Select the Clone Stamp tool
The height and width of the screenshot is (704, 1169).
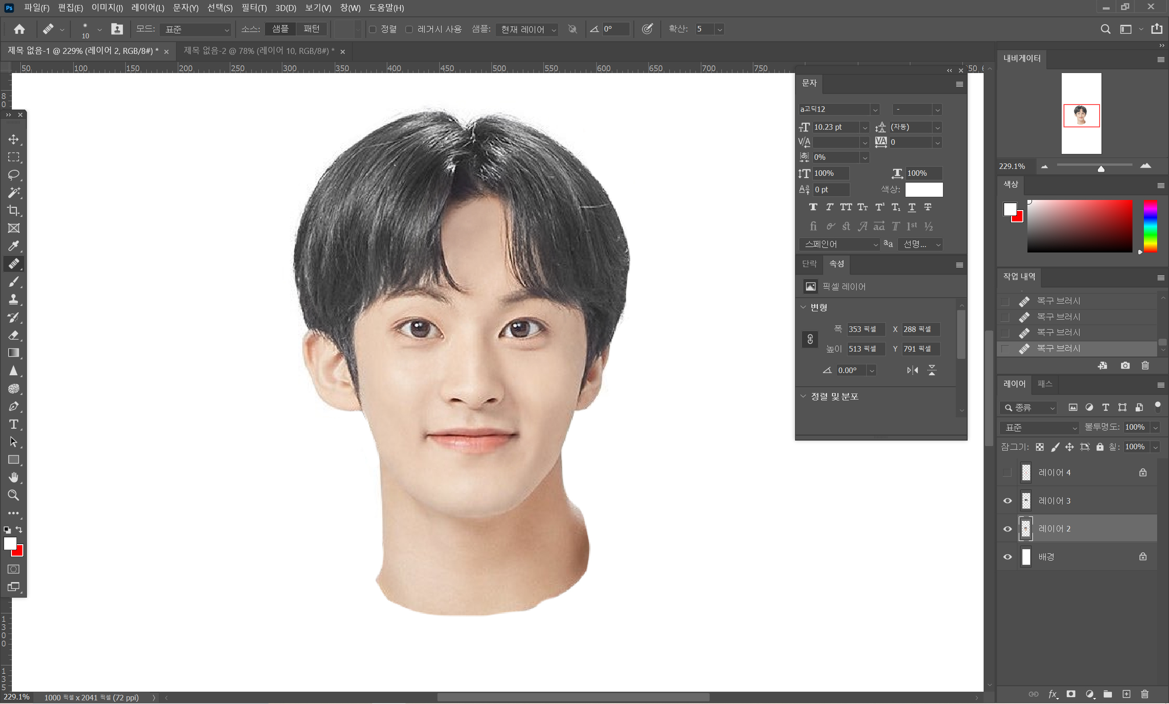(x=13, y=299)
